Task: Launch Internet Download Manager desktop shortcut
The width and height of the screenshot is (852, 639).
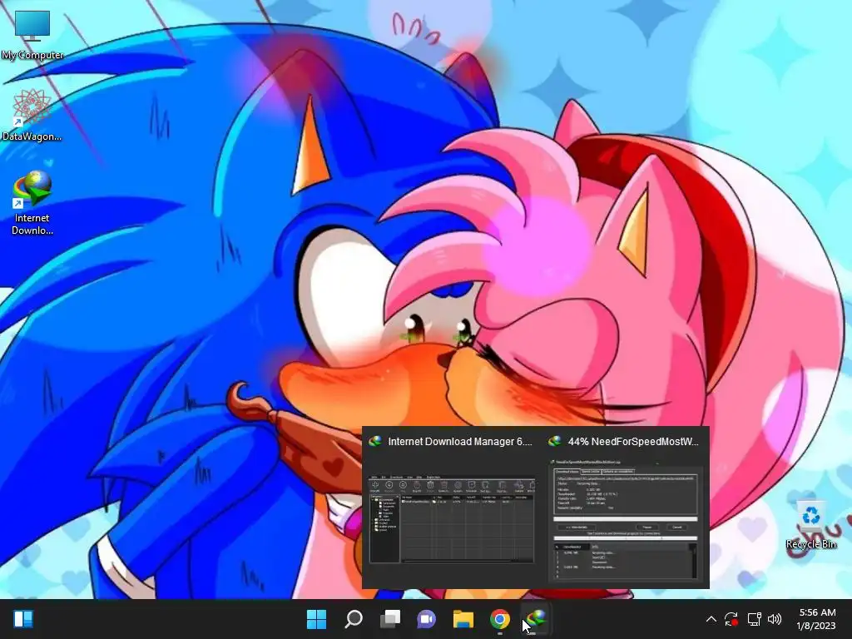Action: pos(32,203)
